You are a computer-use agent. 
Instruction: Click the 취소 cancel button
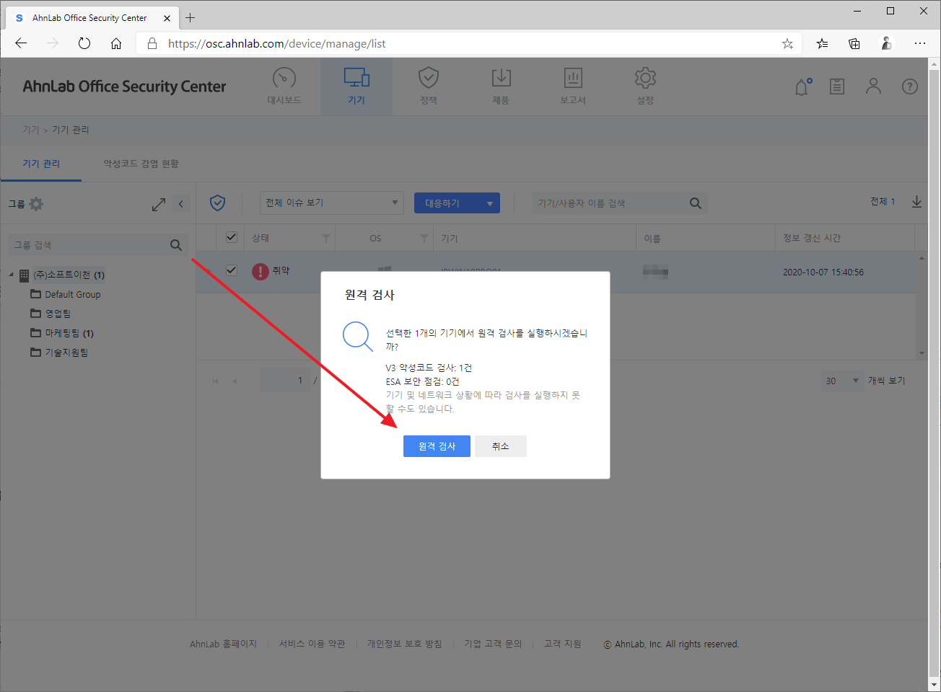[x=501, y=446]
